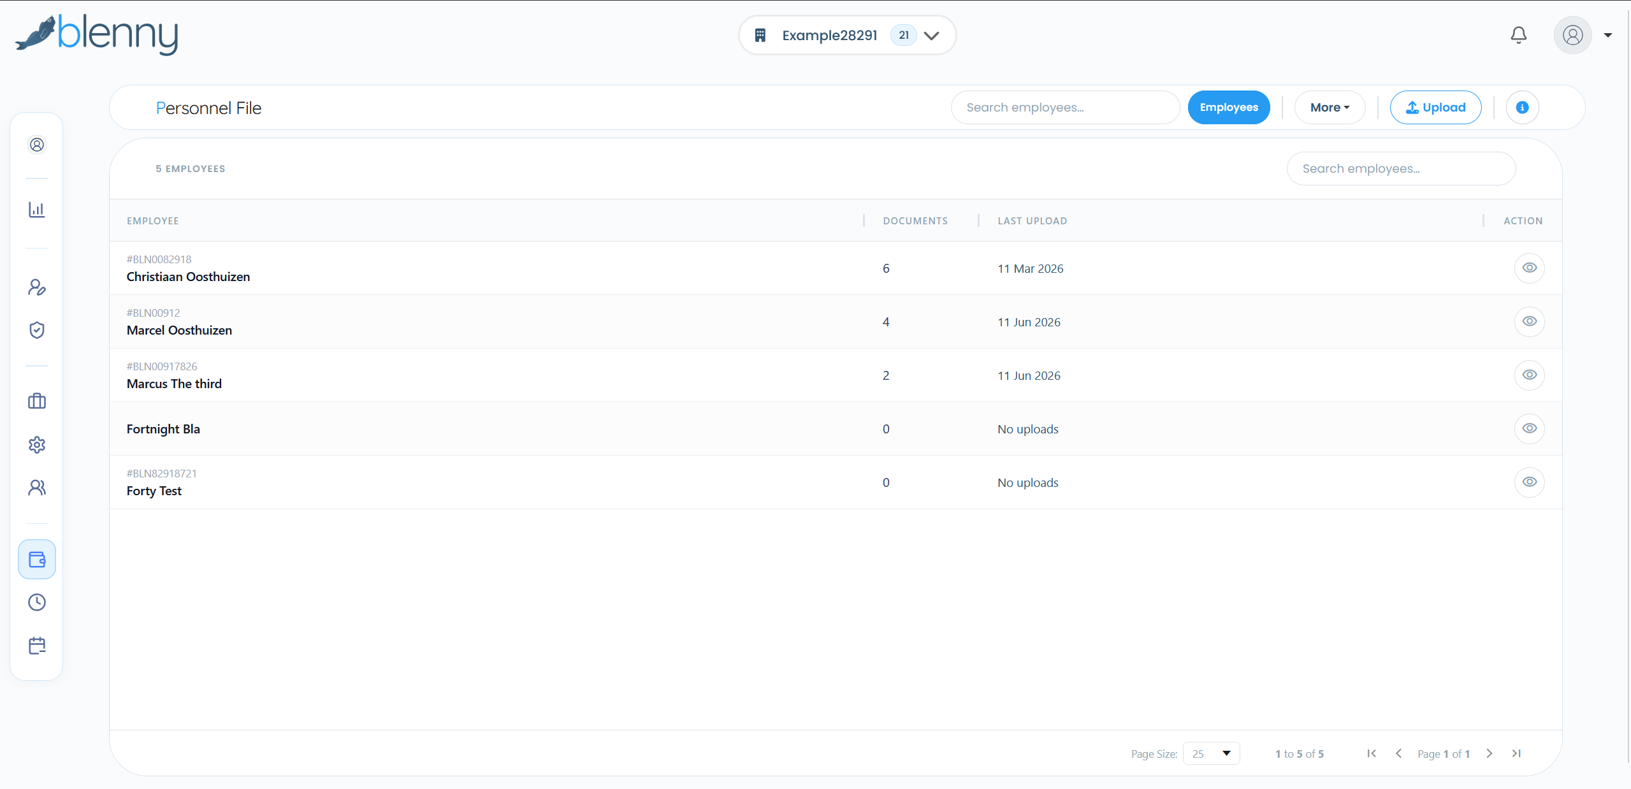Open the analytics bar chart sidebar icon

tap(37, 210)
